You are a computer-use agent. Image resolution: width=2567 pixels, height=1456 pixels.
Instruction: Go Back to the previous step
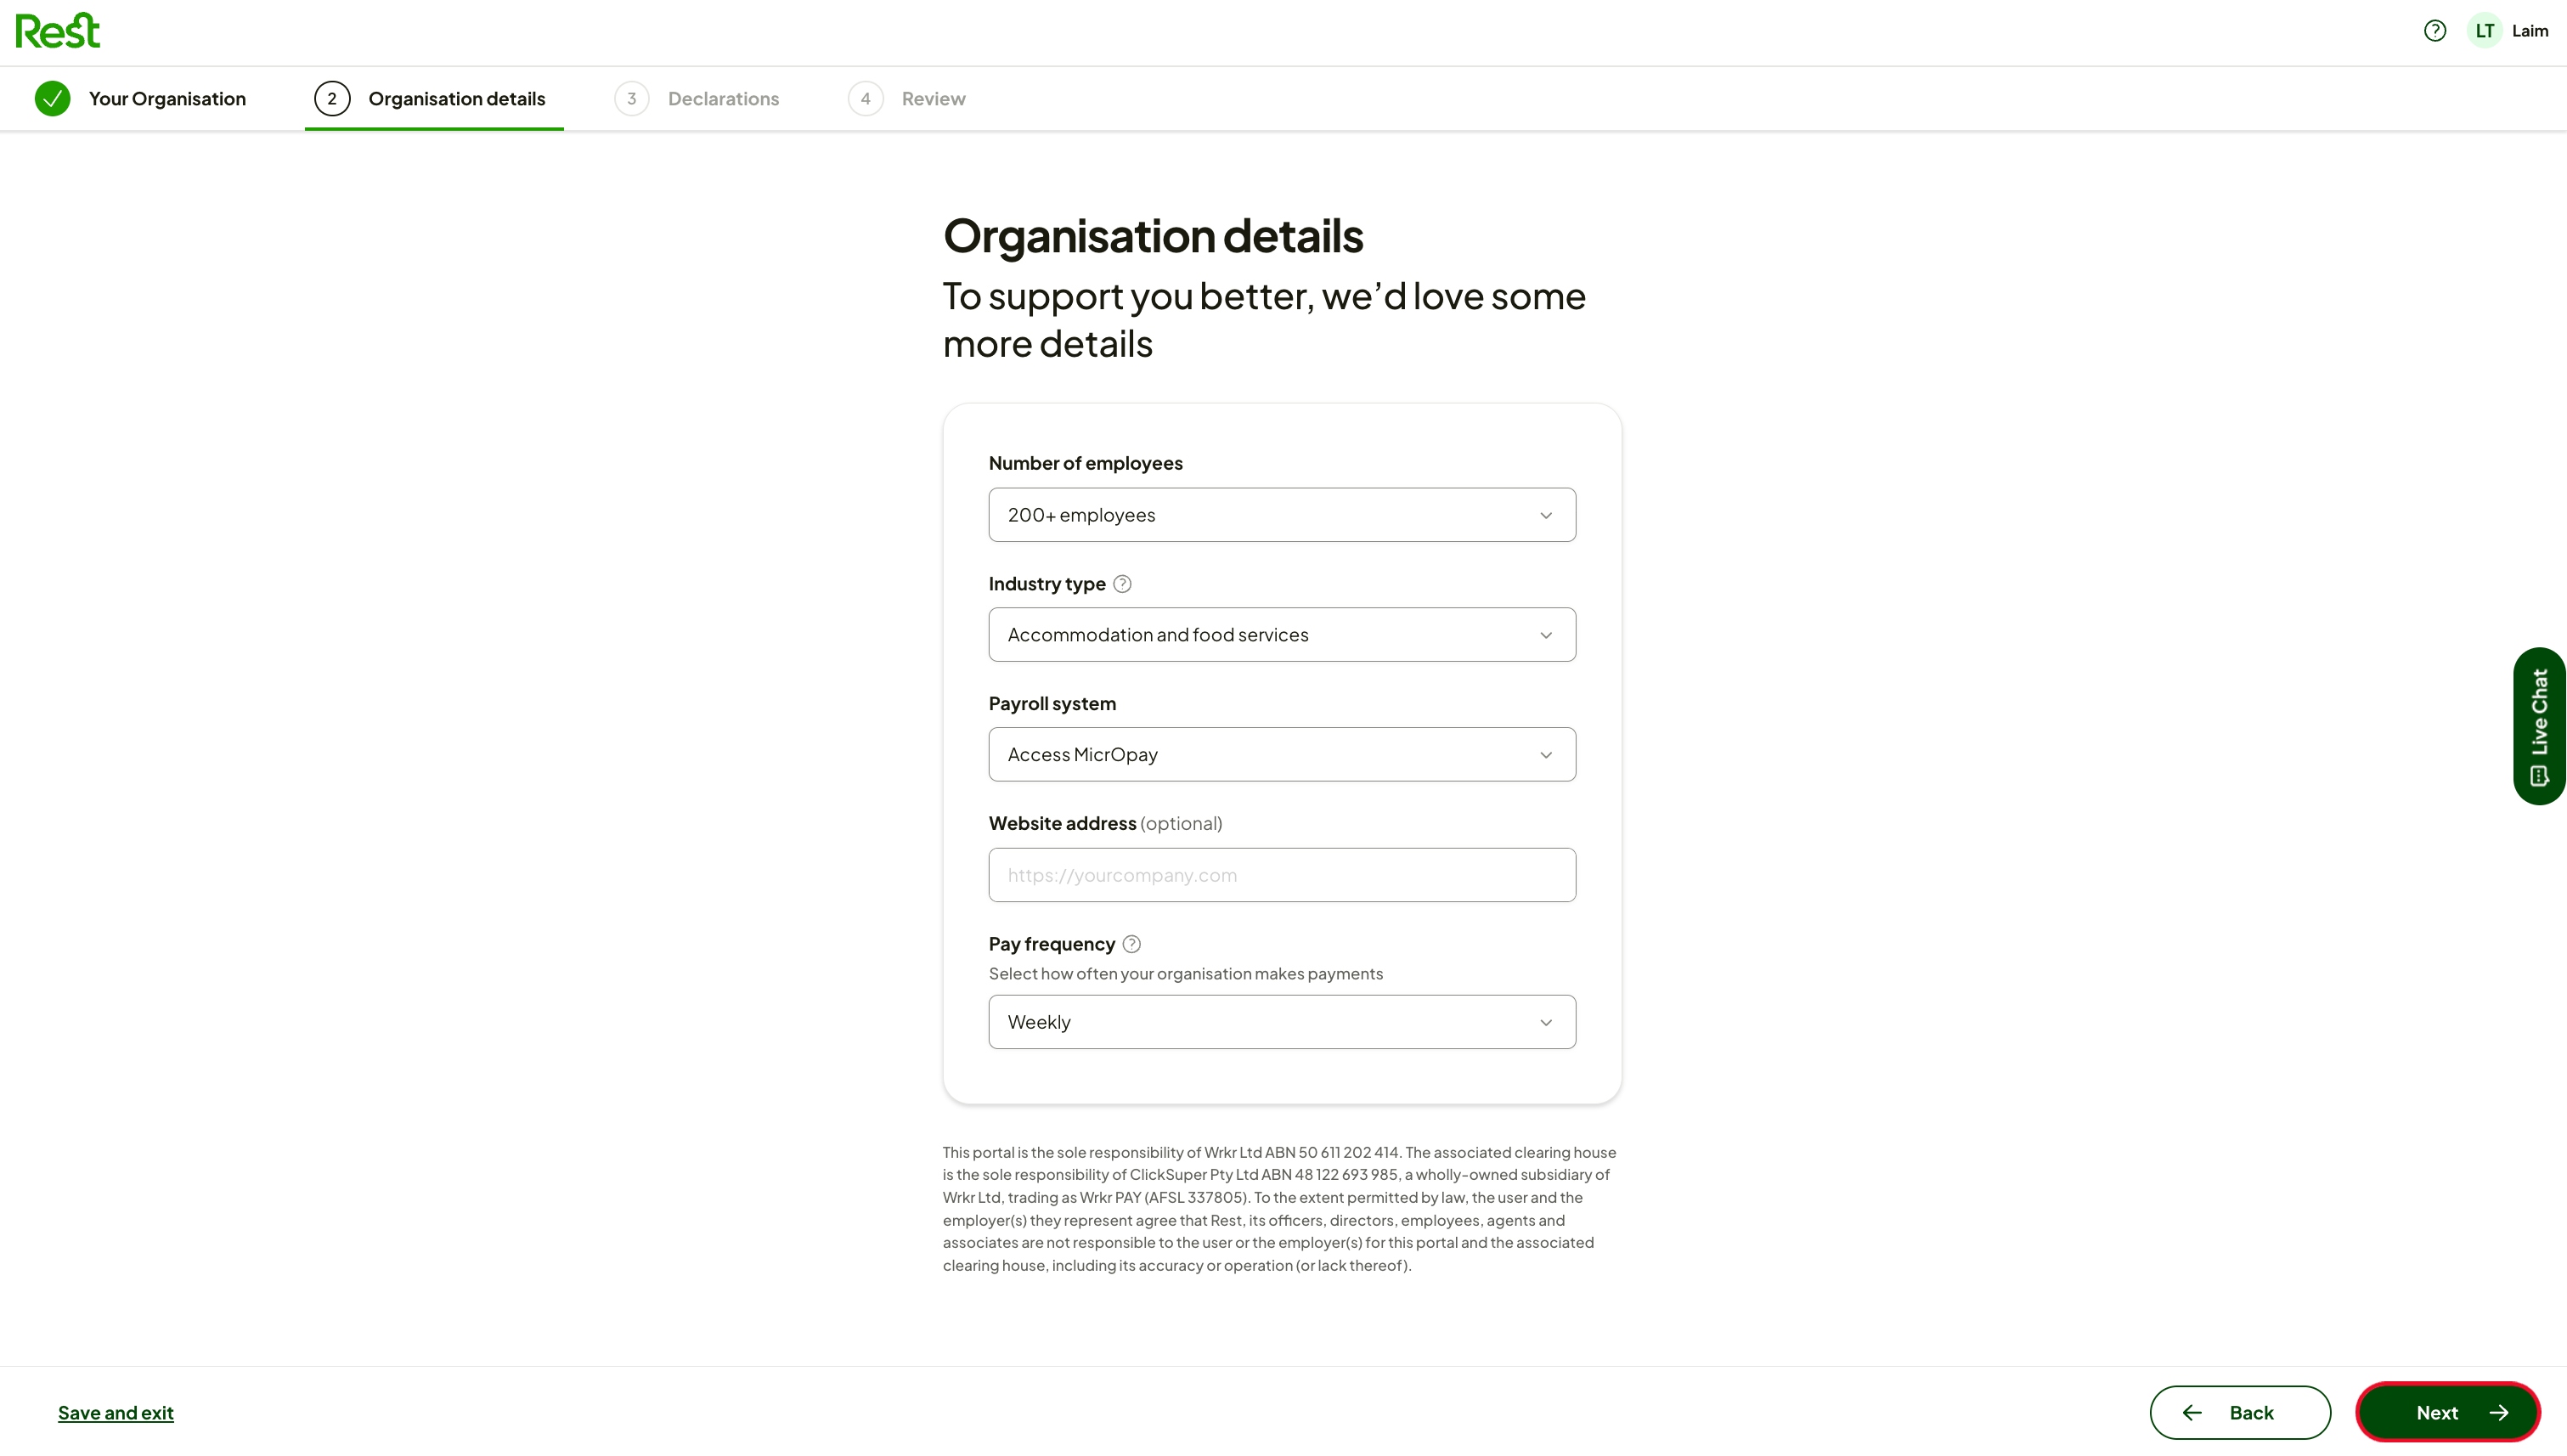[x=2240, y=1413]
